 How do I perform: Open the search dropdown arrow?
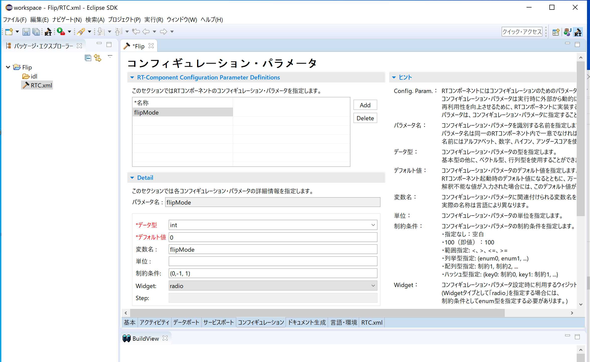pyautogui.click(x=89, y=32)
